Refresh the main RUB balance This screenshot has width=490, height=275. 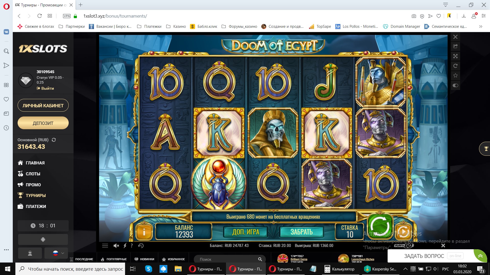pos(54,140)
